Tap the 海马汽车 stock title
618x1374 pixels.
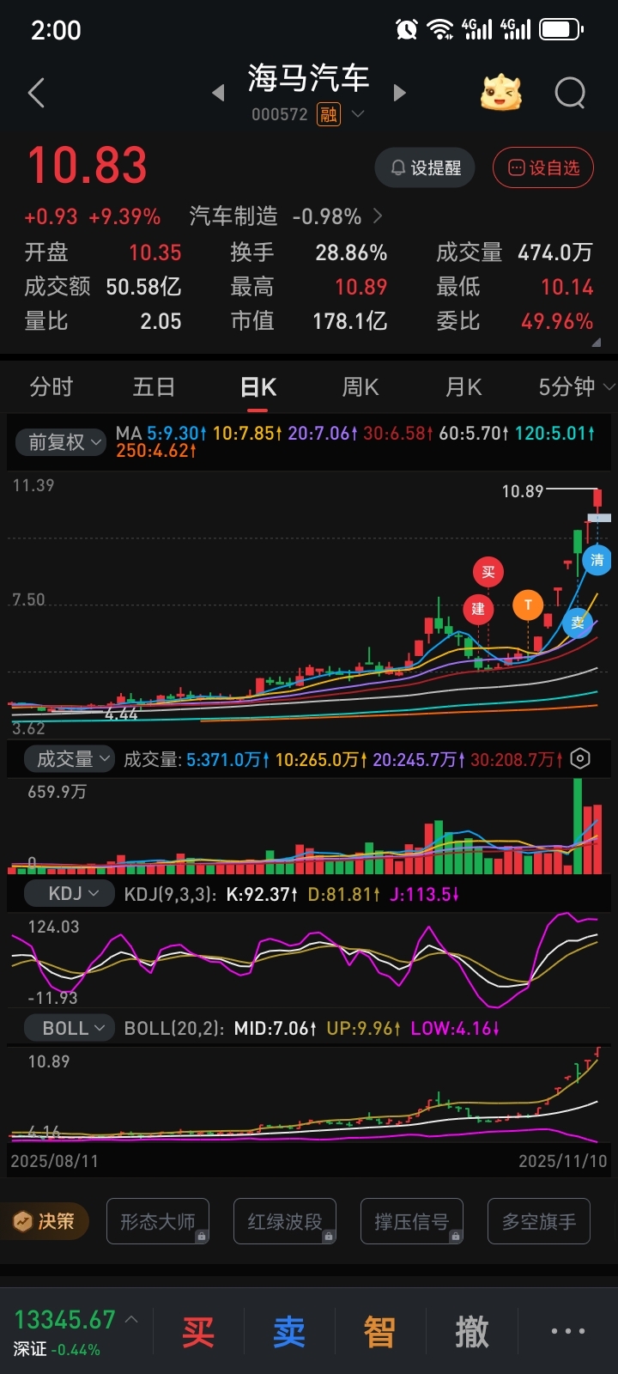point(308,78)
